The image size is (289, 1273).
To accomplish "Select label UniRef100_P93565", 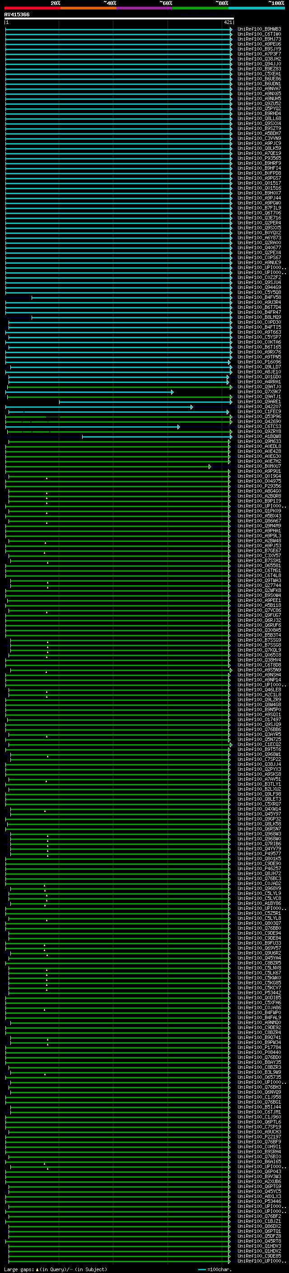I will pos(259,158).
